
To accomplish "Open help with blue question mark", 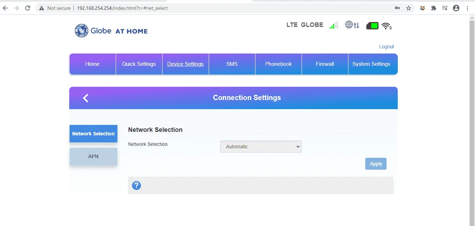I will click(x=136, y=185).
